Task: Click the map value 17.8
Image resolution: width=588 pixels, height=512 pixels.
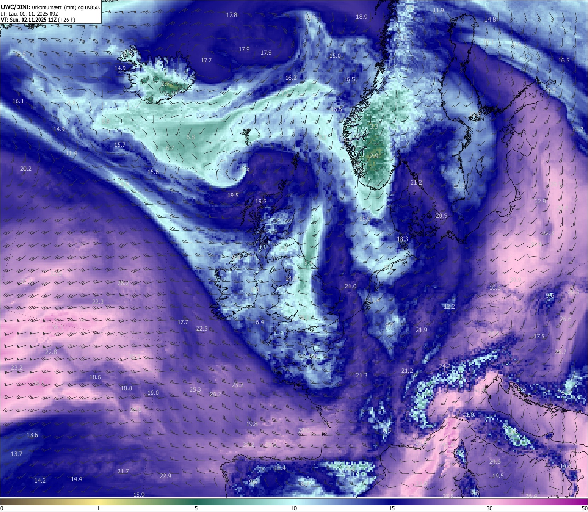Action: point(232,15)
